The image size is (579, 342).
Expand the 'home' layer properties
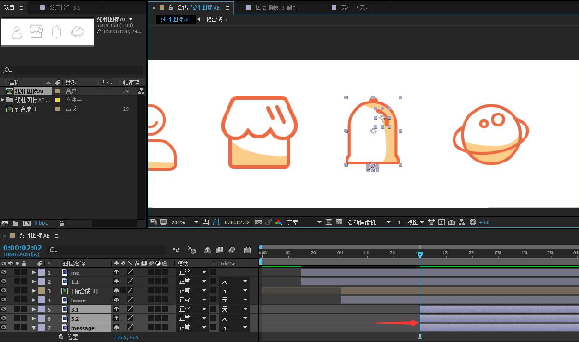[x=34, y=300]
